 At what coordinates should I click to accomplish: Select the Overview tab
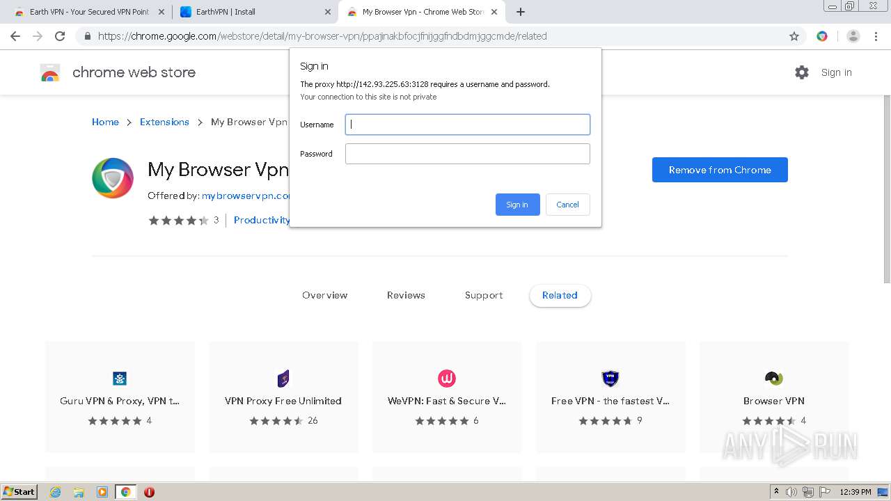coord(325,295)
